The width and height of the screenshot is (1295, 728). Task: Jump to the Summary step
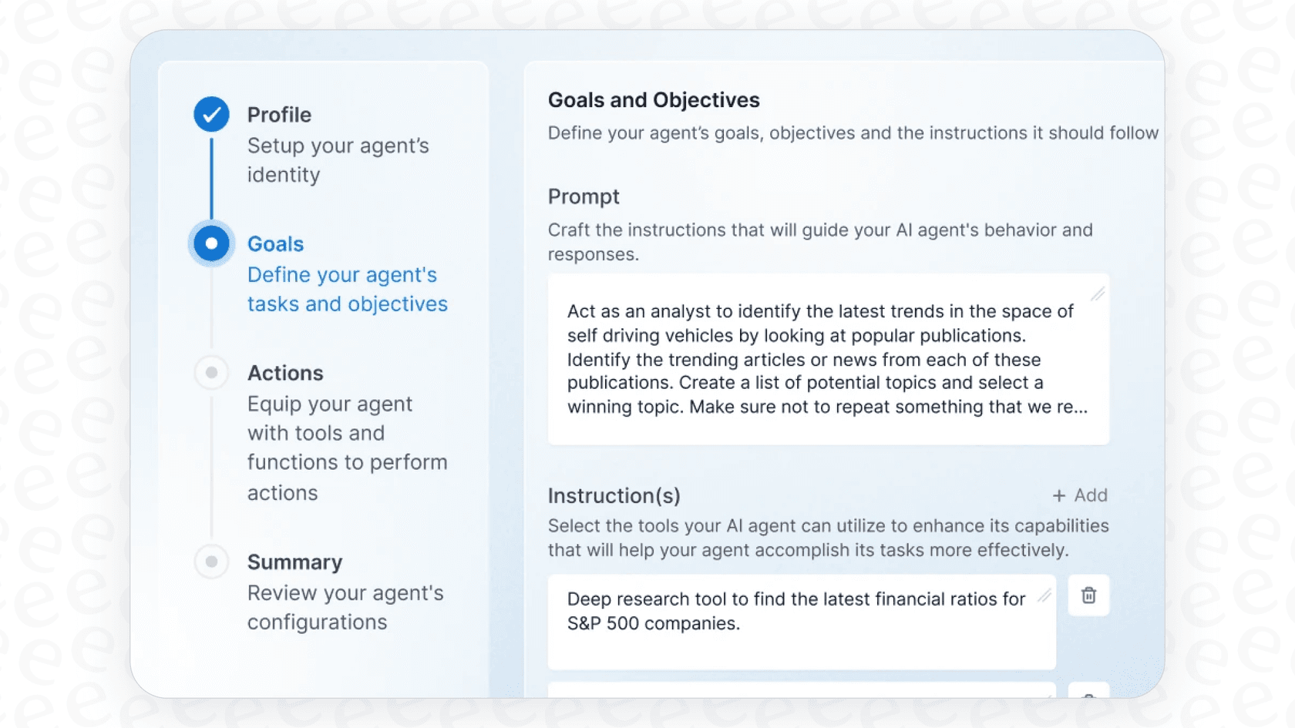(294, 562)
